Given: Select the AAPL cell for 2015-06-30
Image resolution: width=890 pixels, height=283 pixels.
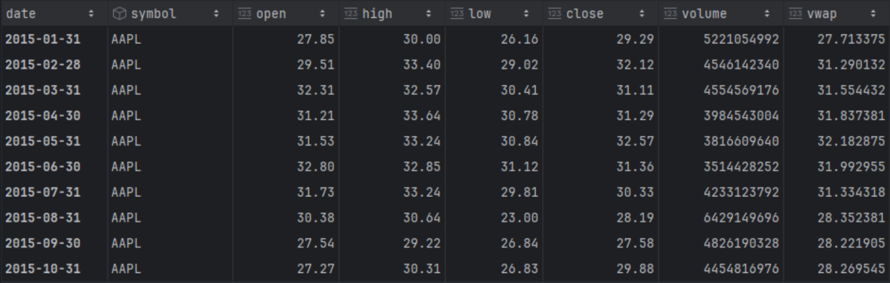Looking at the screenshot, I should [x=170, y=167].
